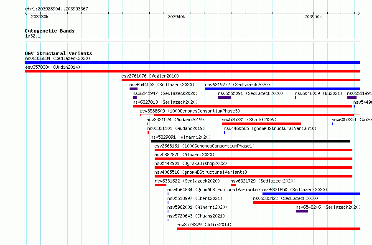372x245 pixels.
Task: Click the 203940k ruler position label
Action: pos(176,17)
